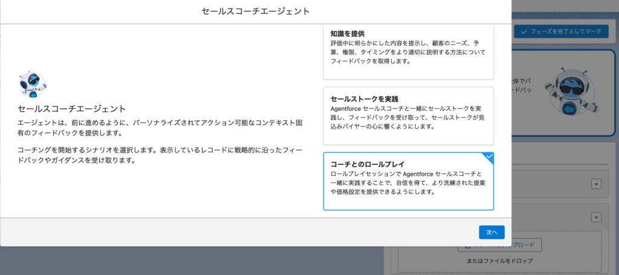Click the セールスコーチエージェント heading under the avatar
The width and height of the screenshot is (619, 275).
tap(71, 109)
